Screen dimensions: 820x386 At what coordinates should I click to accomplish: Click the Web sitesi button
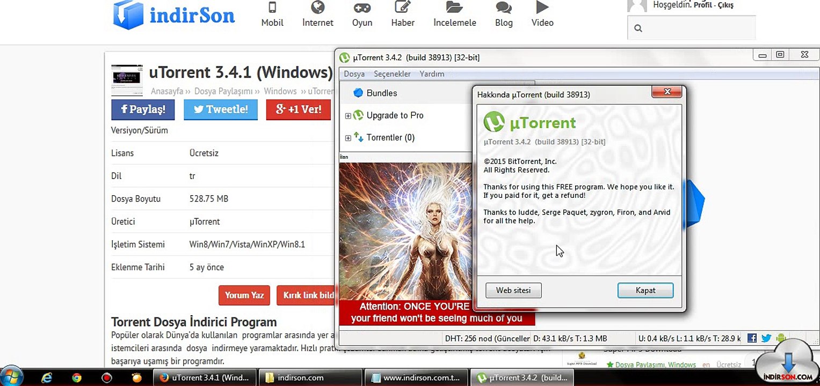point(513,291)
